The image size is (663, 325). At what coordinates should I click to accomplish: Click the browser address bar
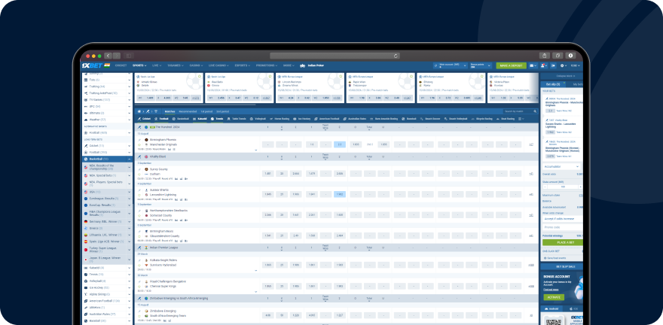pyautogui.click(x=335, y=56)
